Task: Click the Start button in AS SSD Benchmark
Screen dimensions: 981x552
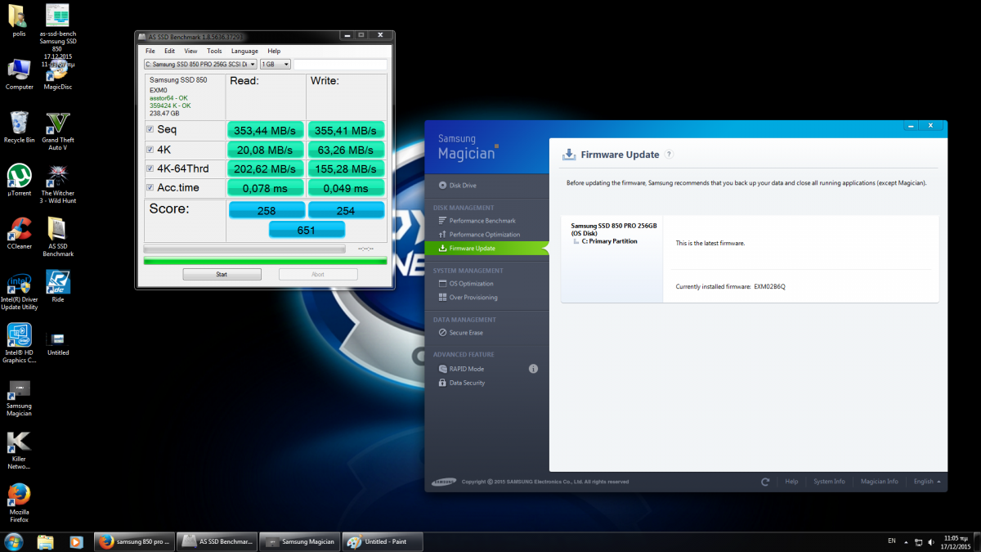Action: pos(222,274)
